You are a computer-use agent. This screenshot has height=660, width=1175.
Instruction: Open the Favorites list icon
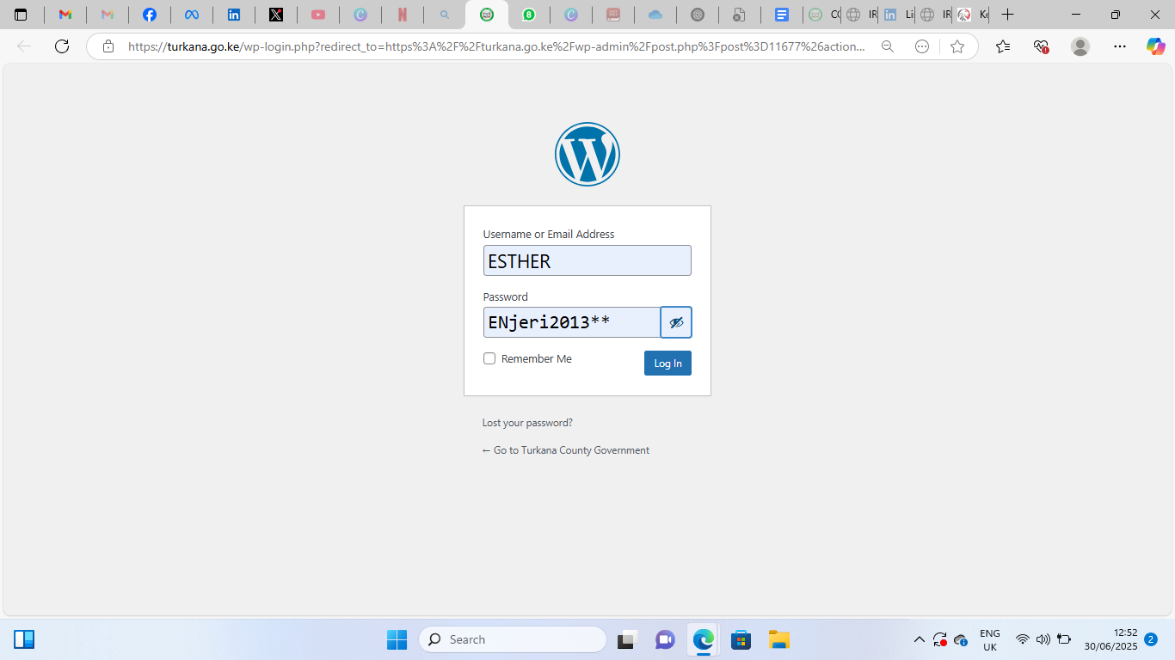(x=1003, y=46)
